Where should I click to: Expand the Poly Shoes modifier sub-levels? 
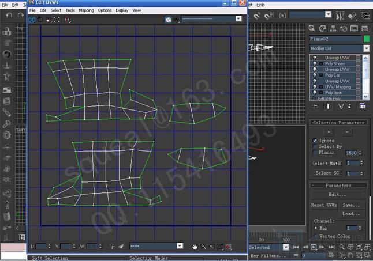click(x=321, y=63)
